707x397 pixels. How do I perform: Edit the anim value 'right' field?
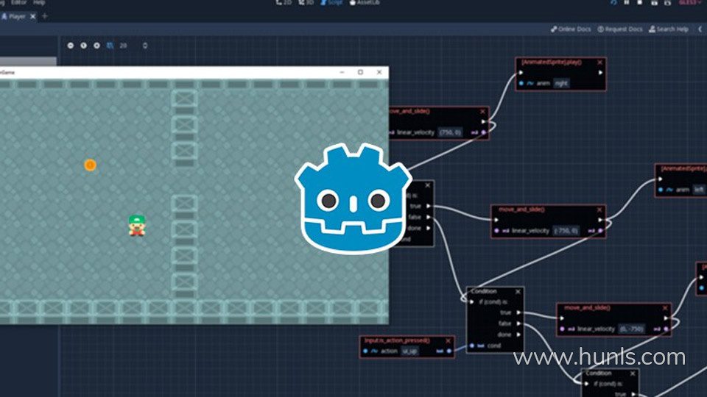[x=561, y=83]
